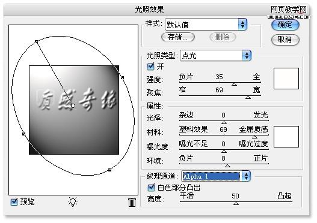317x223 pixels.
Task: Click the new light bulb icon
Action: point(73,202)
